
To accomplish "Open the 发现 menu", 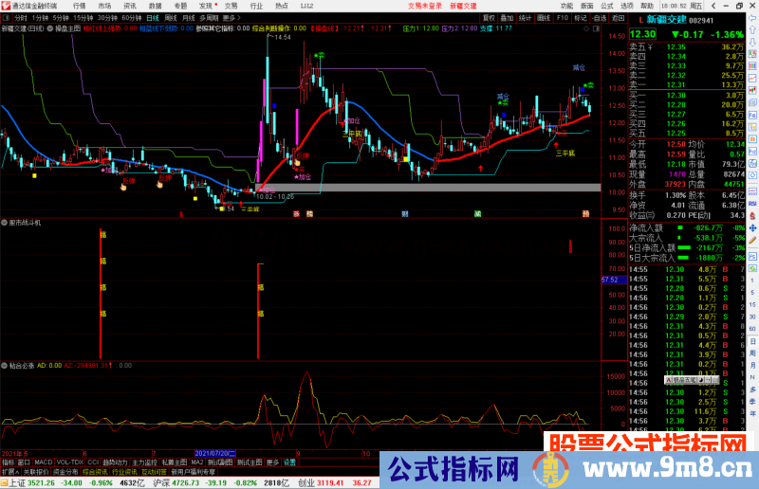I will [206, 6].
